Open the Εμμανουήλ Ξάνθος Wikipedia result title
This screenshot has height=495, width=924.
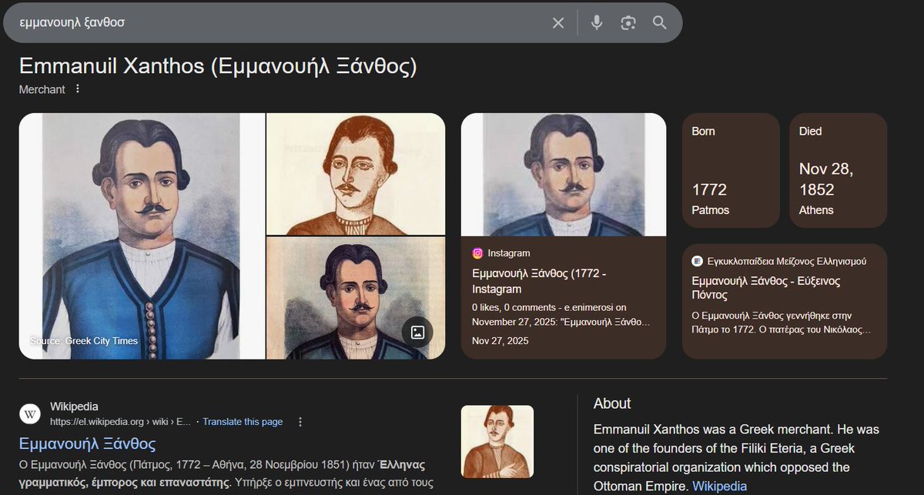(x=88, y=444)
